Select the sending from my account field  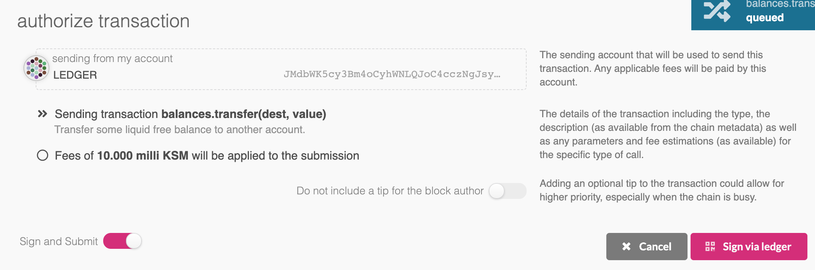(x=281, y=69)
